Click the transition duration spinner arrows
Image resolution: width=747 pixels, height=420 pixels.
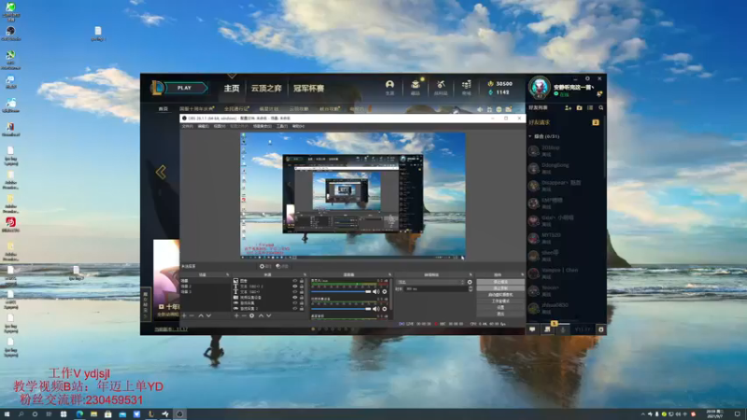pyautogui.click(x=471, y=288)
